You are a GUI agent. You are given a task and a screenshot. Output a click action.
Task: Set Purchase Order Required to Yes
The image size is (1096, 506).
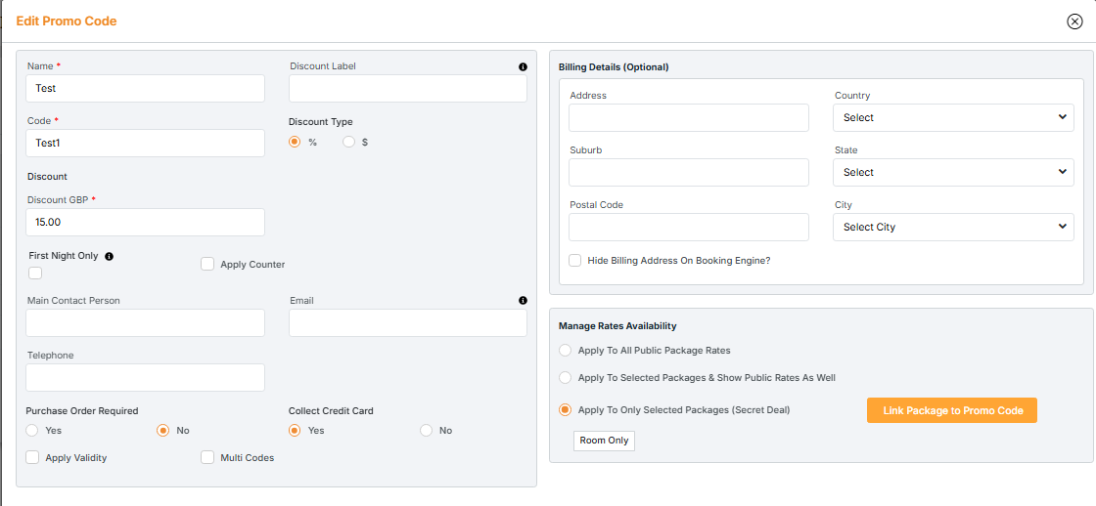(x=32, y=430)
